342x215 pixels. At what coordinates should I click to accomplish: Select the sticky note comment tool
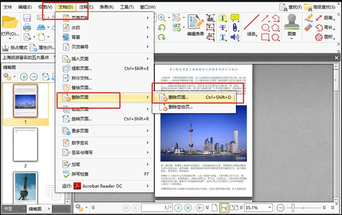pyautogui.click(x=235, y=18)
